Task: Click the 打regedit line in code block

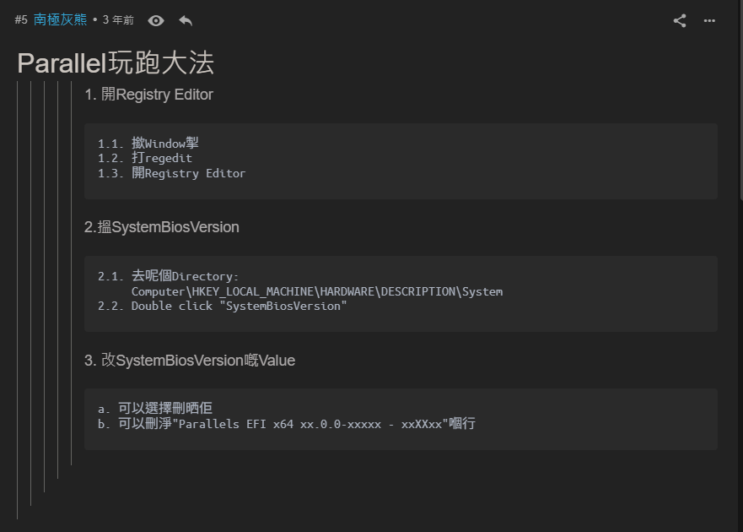Action: point(145,158)
